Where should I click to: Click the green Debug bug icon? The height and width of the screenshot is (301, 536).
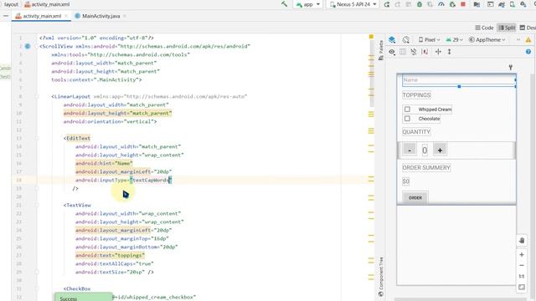420,4
